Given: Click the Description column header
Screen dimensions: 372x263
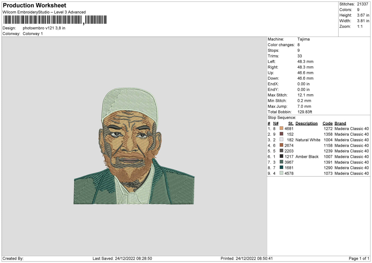Looking at the screenshot, I should click(x=306, y=123).
